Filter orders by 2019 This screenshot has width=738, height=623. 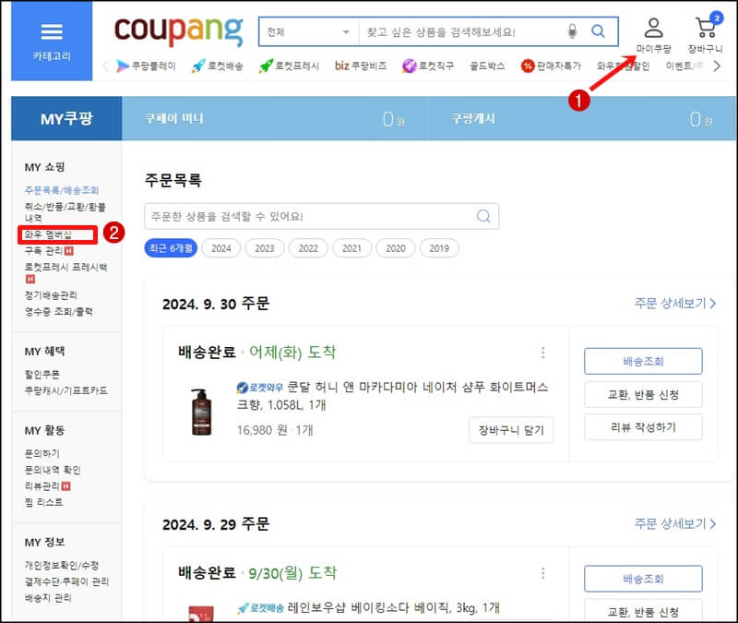click(439, 248)
